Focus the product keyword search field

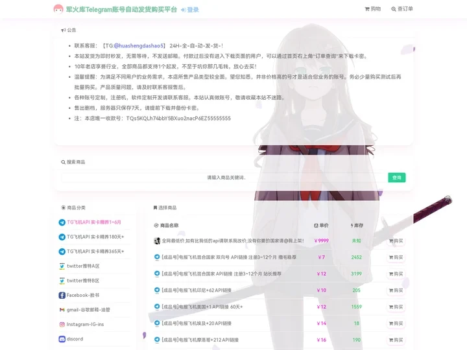click(224, 178)
